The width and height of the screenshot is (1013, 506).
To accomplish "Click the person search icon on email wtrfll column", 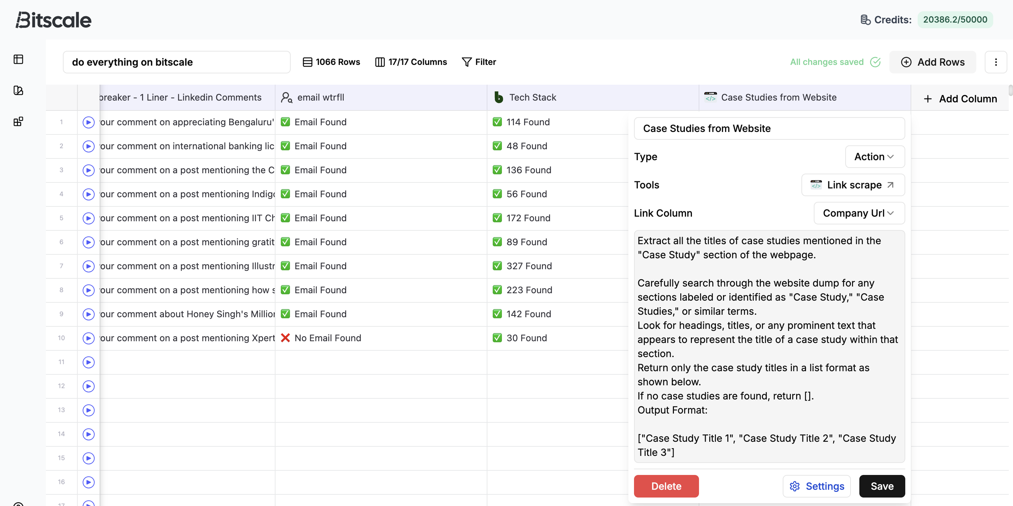I will coord(286,97).
